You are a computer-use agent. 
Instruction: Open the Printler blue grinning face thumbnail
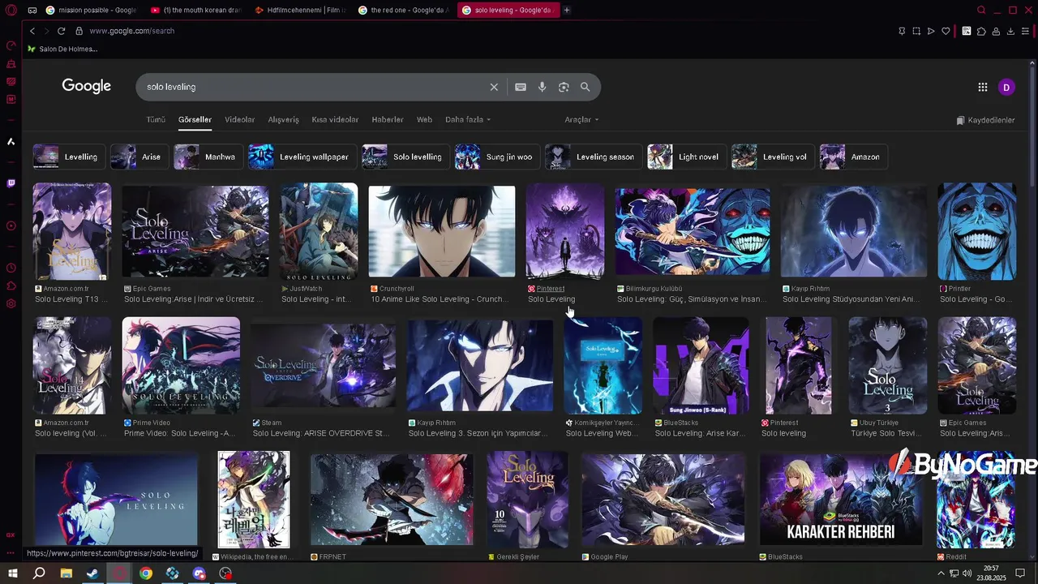[977, 232]
